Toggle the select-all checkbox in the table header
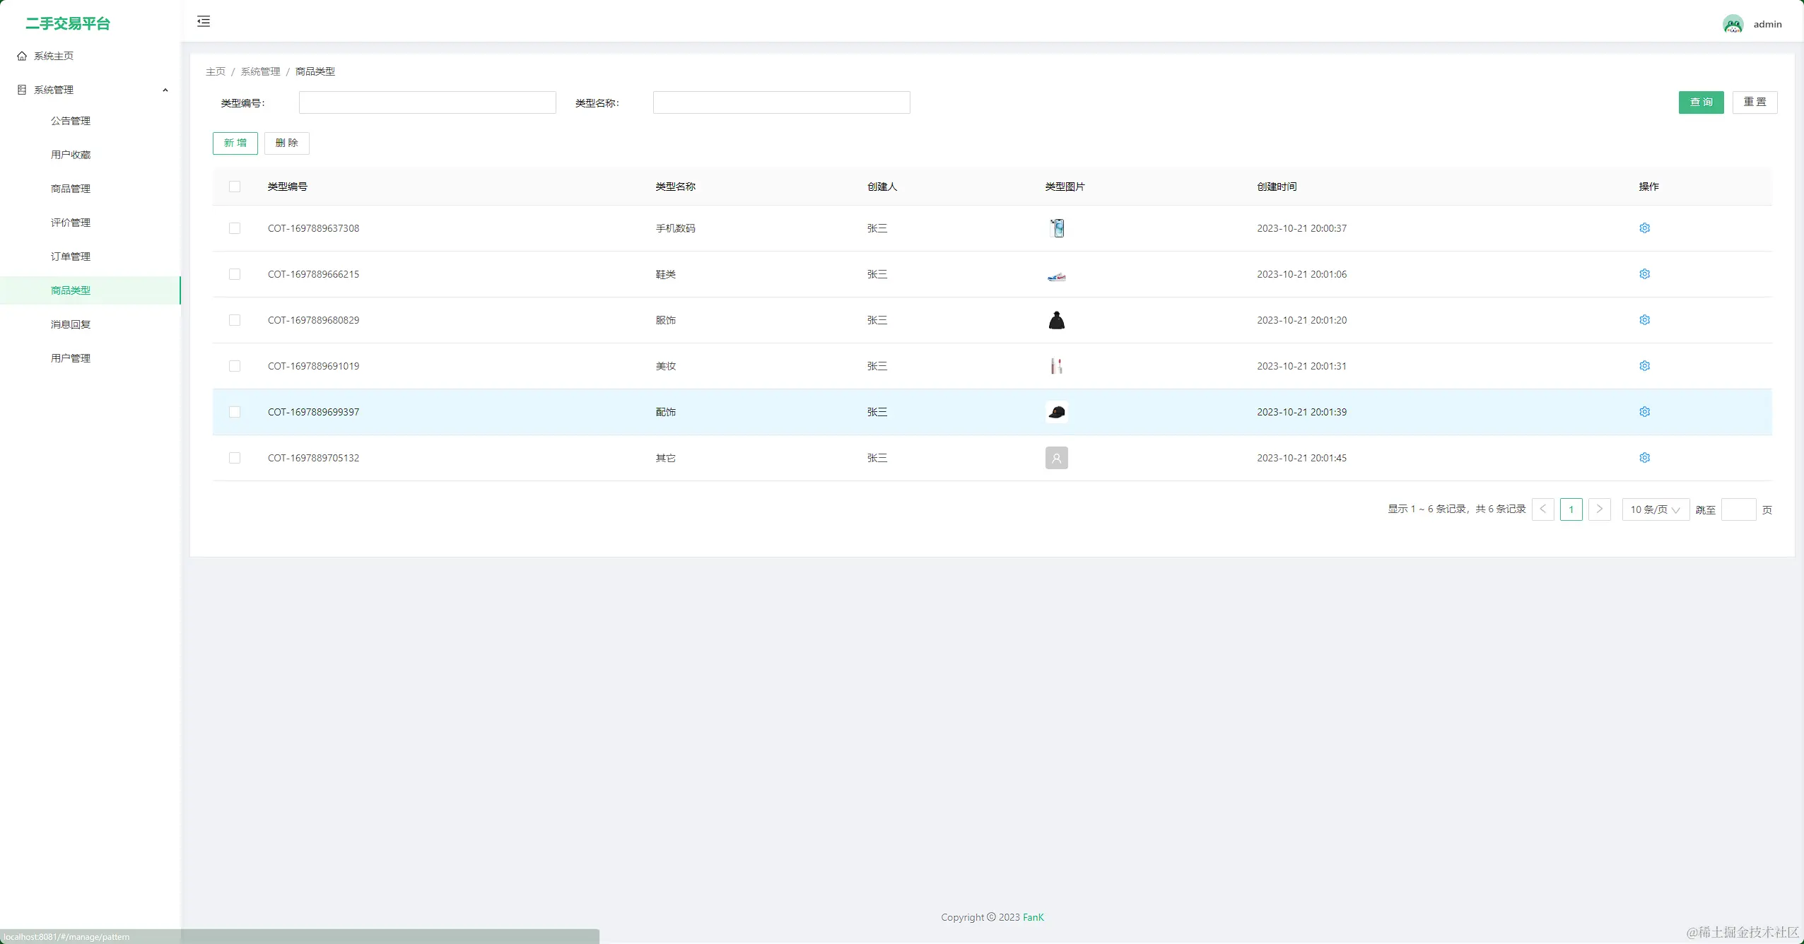Screen dimensions: 1804x944 [235, 187]
